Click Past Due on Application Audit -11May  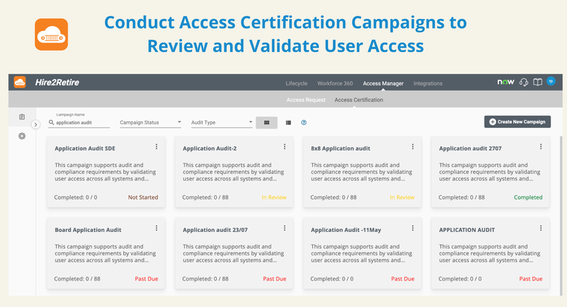pos(403,279)
